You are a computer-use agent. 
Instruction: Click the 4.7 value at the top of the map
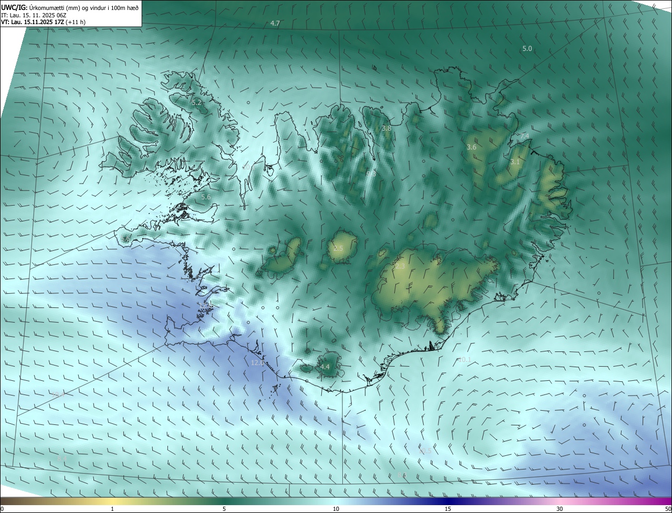275,24
